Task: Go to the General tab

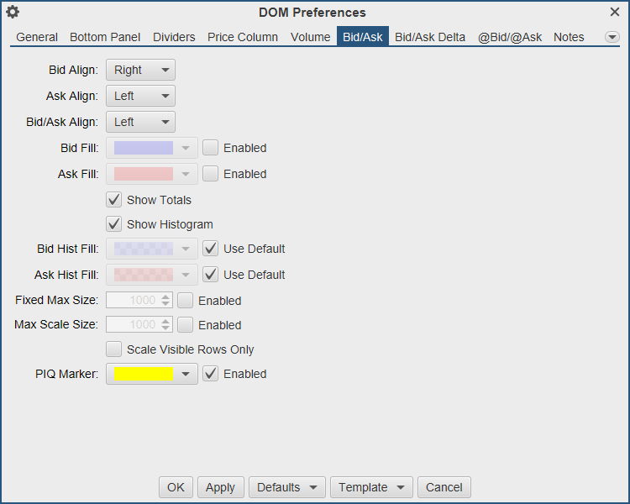Action: 37,37
